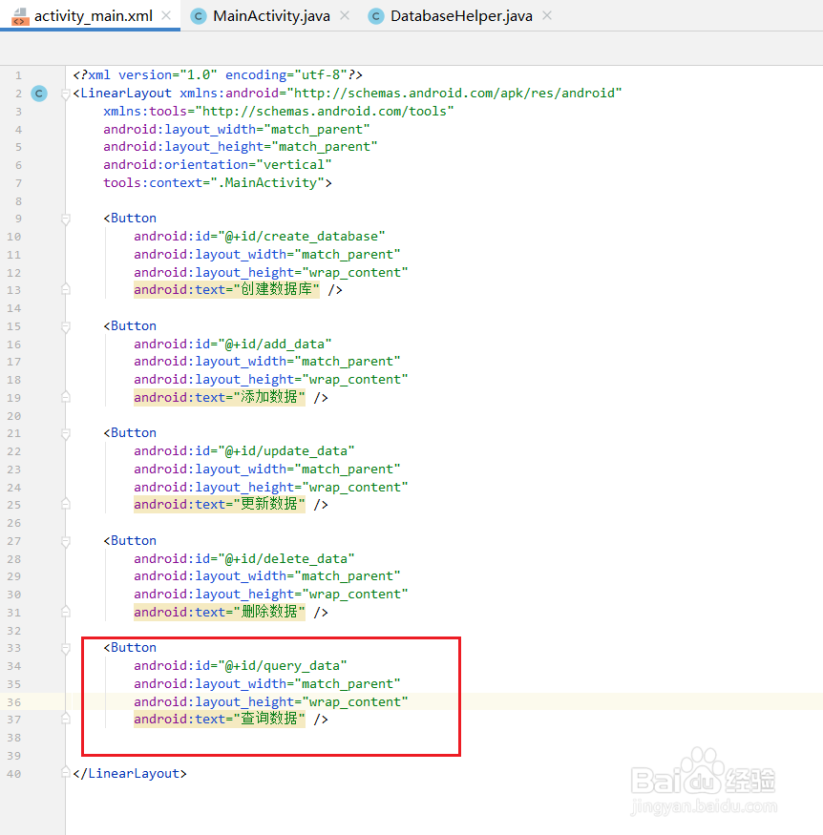The height and width of the screenshot is (835, 823).
Task: Click the closing </LinearLayout> tag
Action: pyautogui.click(x=130, y=773)
